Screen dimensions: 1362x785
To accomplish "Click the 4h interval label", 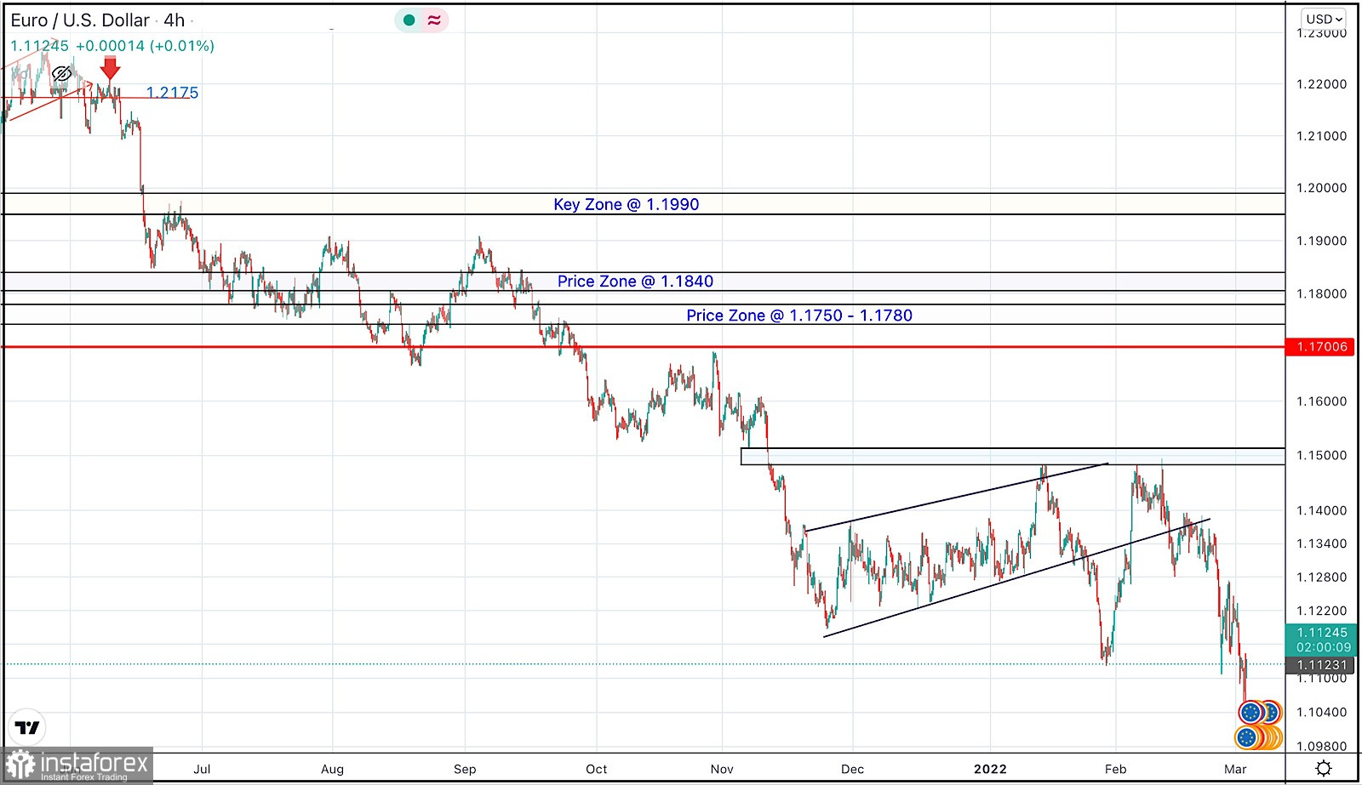I will [x=175, y=20].
